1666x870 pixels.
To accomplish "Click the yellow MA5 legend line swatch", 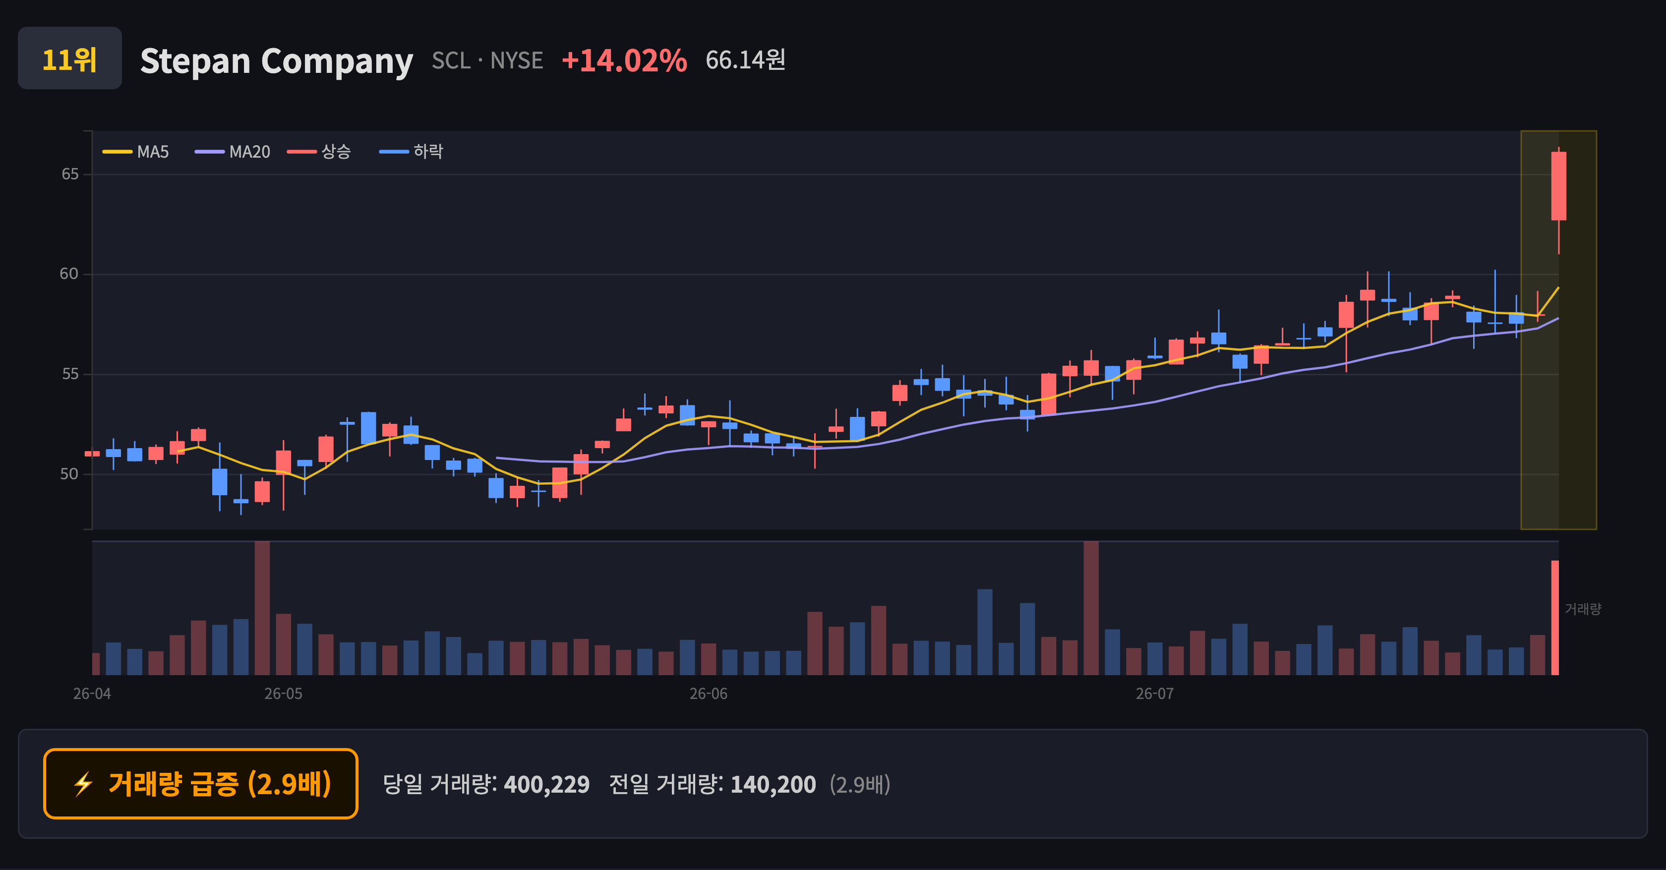I will pyautogui.click(x=117, y=152).
